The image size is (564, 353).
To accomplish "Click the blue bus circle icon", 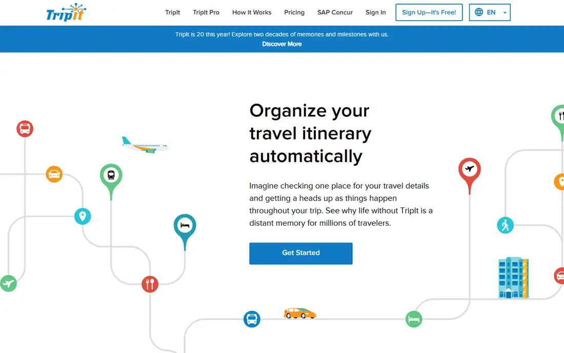I will click(252, 319).
